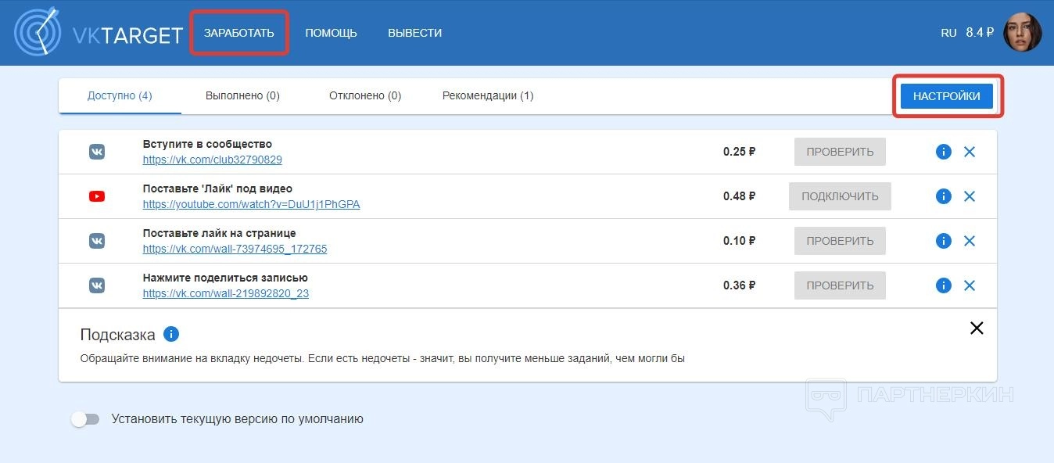Show info for YouTube like task

[944, 196]
